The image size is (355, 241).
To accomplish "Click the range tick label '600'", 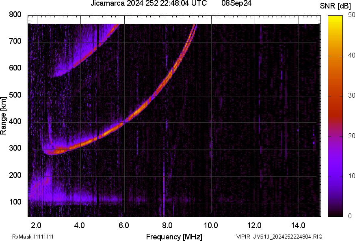I will point(15,68).
